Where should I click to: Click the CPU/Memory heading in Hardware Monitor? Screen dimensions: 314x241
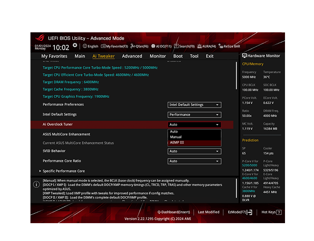(x=253, y=64)
